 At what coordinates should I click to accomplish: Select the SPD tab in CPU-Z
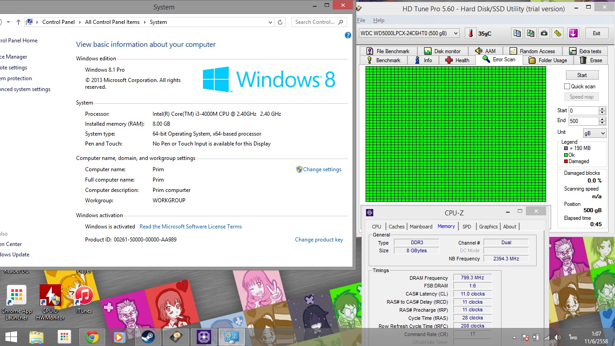tap(467, 227)
